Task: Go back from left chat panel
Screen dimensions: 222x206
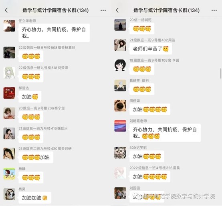Action: click(6, 10)
